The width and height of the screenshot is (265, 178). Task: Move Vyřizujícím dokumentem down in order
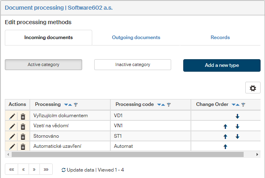click(237, 116)
